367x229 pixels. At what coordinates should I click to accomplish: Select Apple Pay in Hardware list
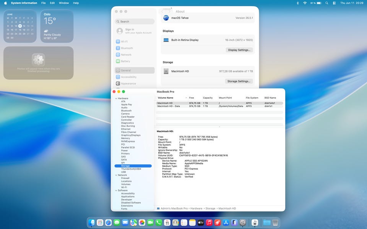[127, 105]
